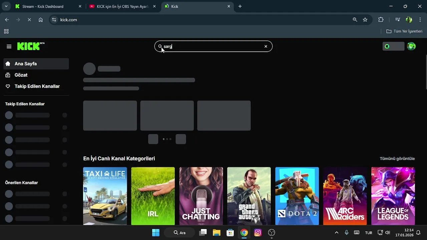
Task: Open the Dota 2 category card
Action: [x=297, y=196]
